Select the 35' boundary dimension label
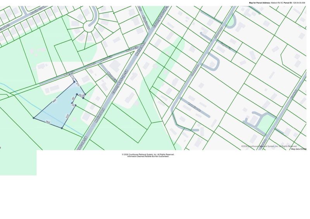This screenshot has height=219, width=310. (x=73, y=105)
